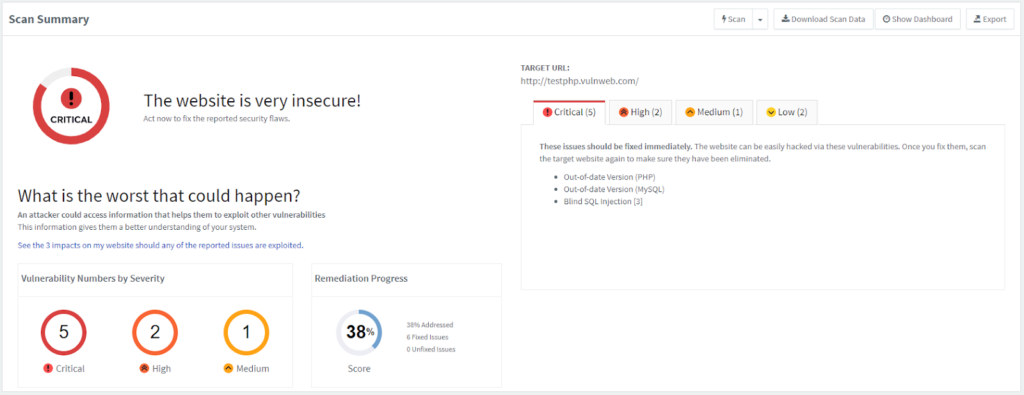Click the Export upload icon
Viewport: 1024px width, 395px height.
pos(977,19)
